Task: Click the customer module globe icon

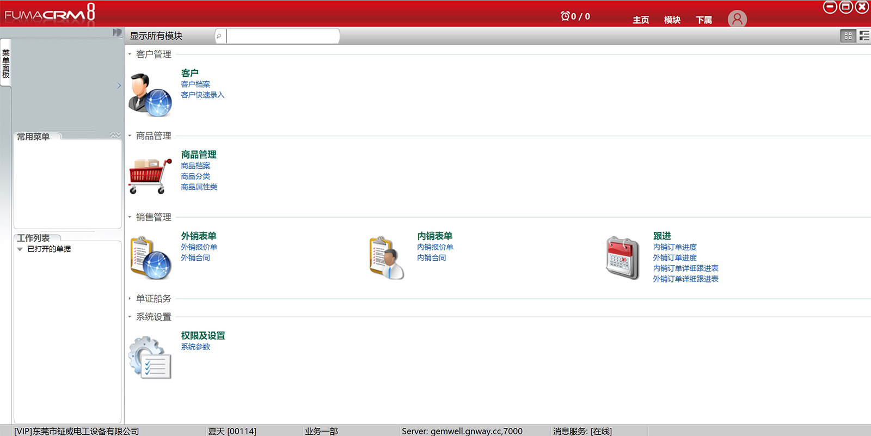Action: 150,95
